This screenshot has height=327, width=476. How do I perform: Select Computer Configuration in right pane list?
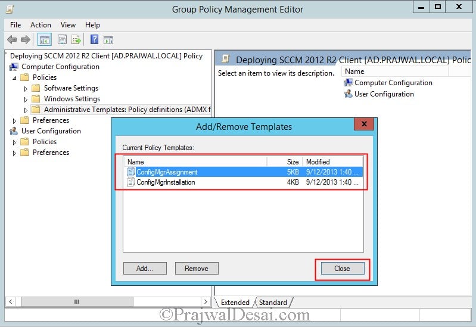(x=393, y=83)
